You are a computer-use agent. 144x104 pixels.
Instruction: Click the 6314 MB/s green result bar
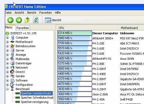(x=75, y=33)
